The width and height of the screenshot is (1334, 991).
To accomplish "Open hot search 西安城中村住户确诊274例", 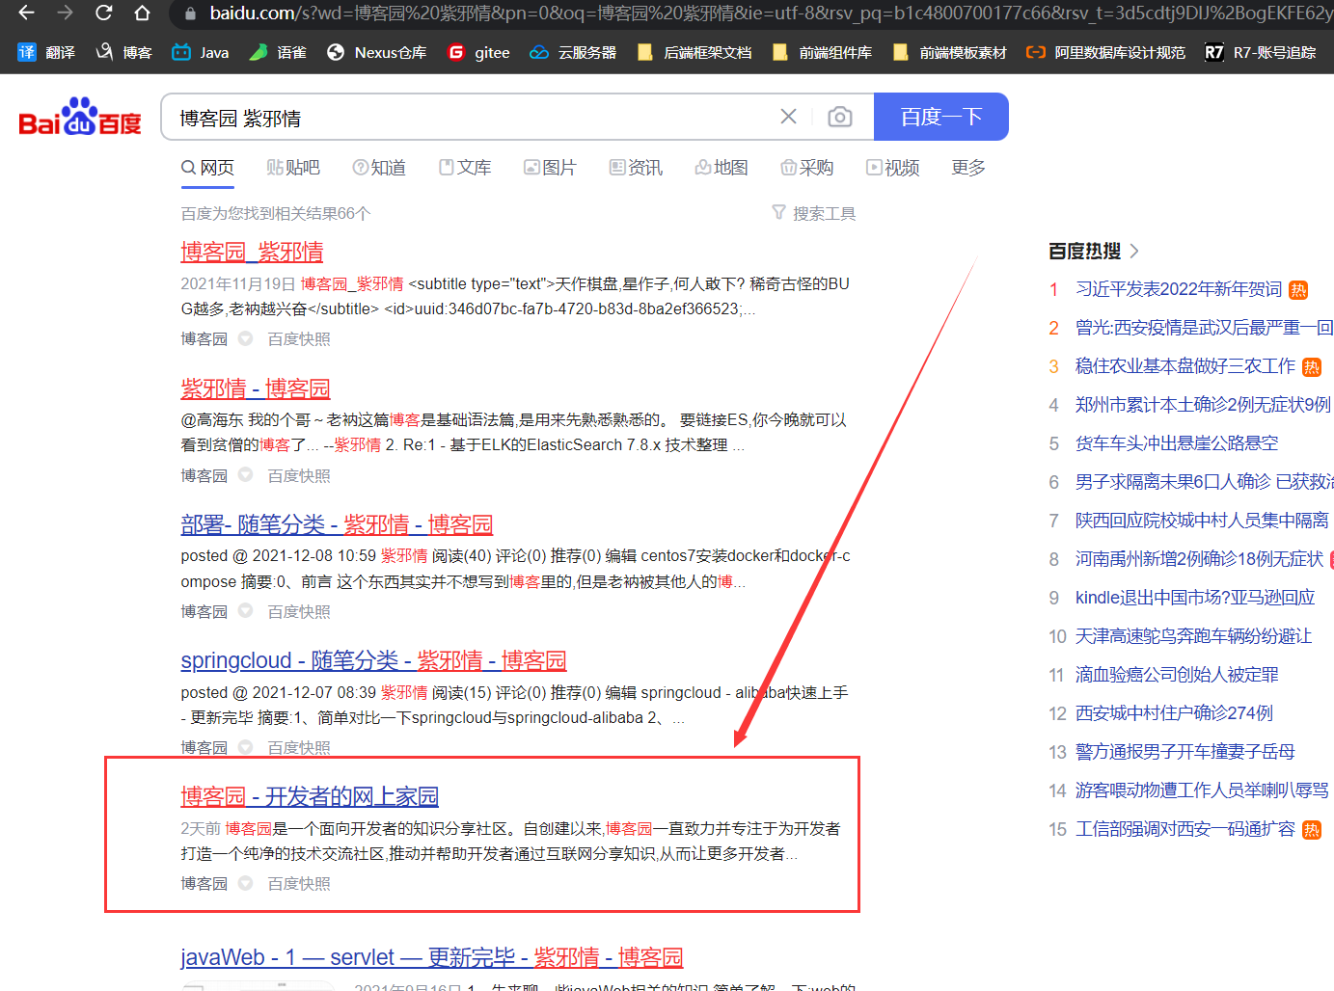I will point(1174,713).
